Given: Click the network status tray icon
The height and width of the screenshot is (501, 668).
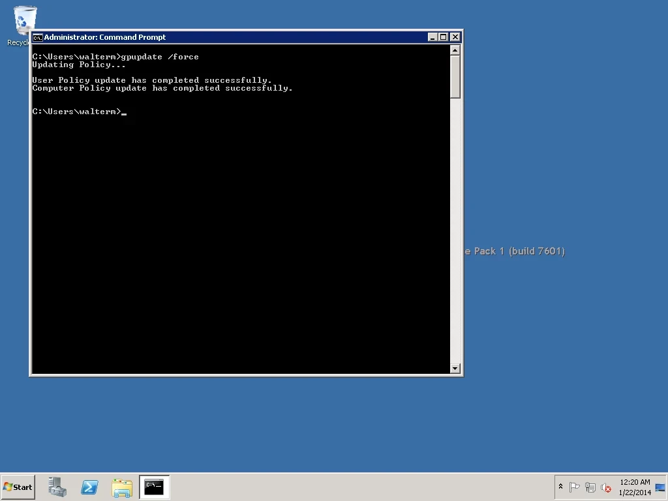Looking at the screenshot, I should [590, 487].
